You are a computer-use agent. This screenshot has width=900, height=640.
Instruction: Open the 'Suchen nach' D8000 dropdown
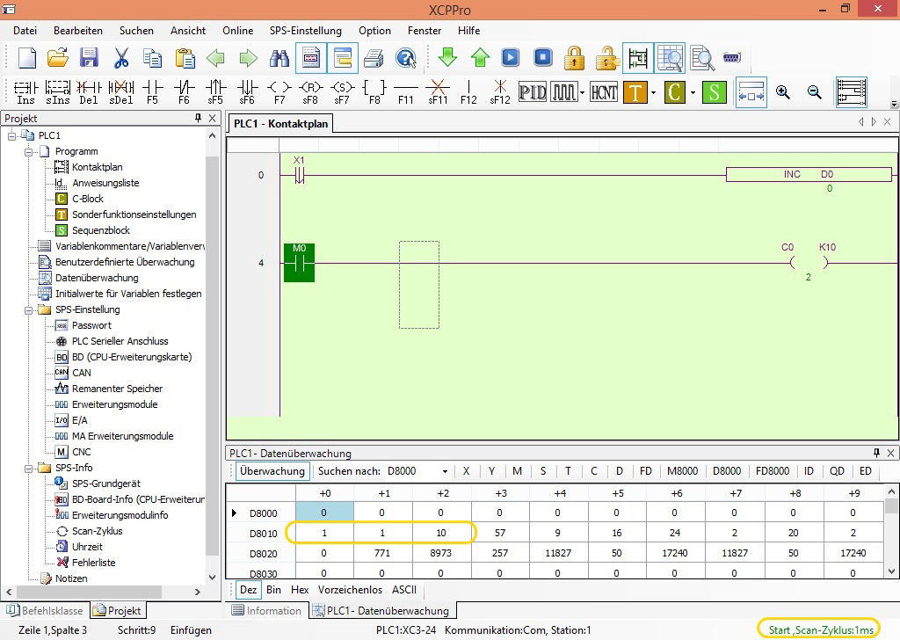pyautogui.click(x=446, y=471)
